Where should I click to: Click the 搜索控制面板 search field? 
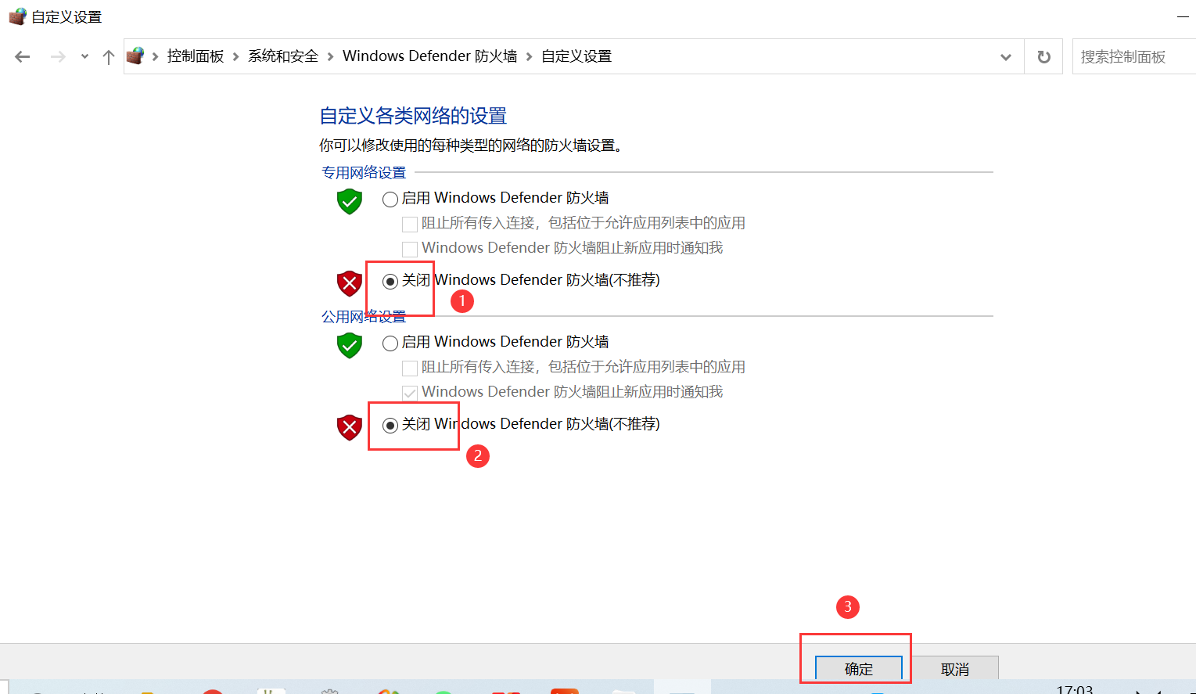(1133, 56)
